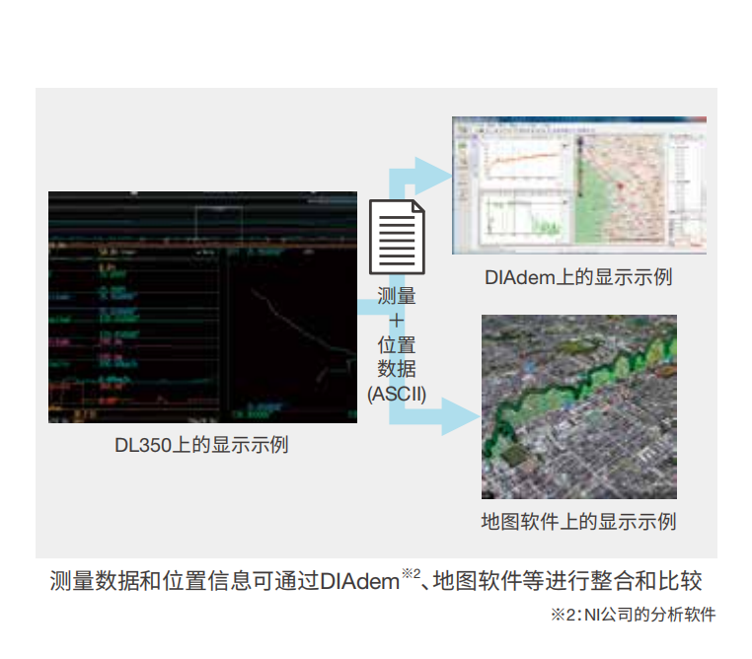Click the caption DIAdem上的显示示例
Screen dimensions: 752x659
578,277
